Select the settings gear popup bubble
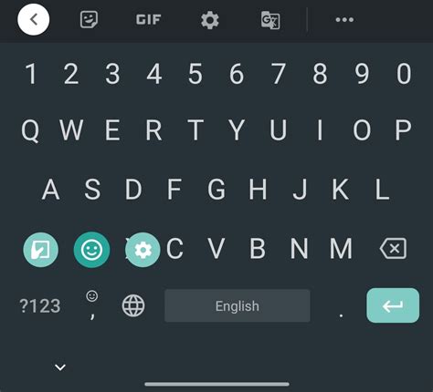433x392 pixels. [143, 250]
